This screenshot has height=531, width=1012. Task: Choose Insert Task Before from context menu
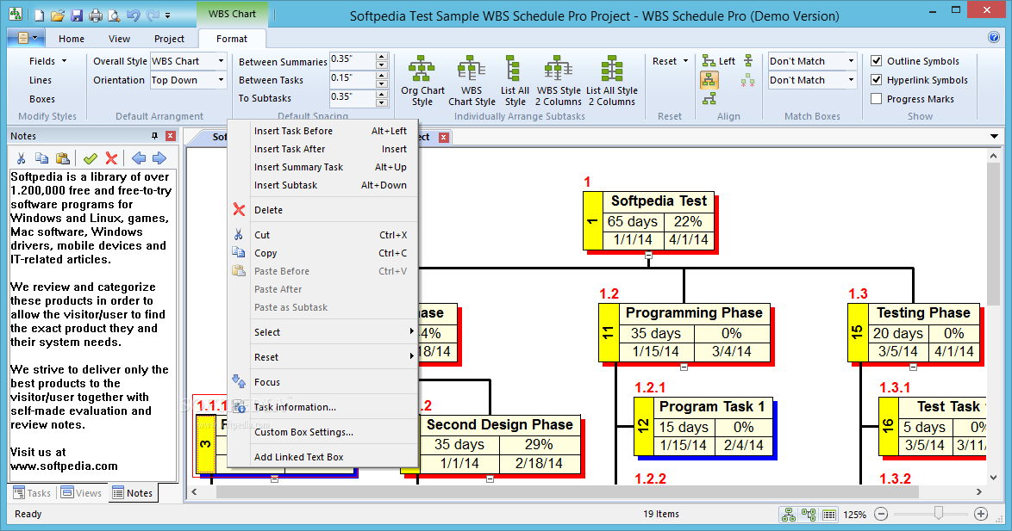tap(322, 131)
